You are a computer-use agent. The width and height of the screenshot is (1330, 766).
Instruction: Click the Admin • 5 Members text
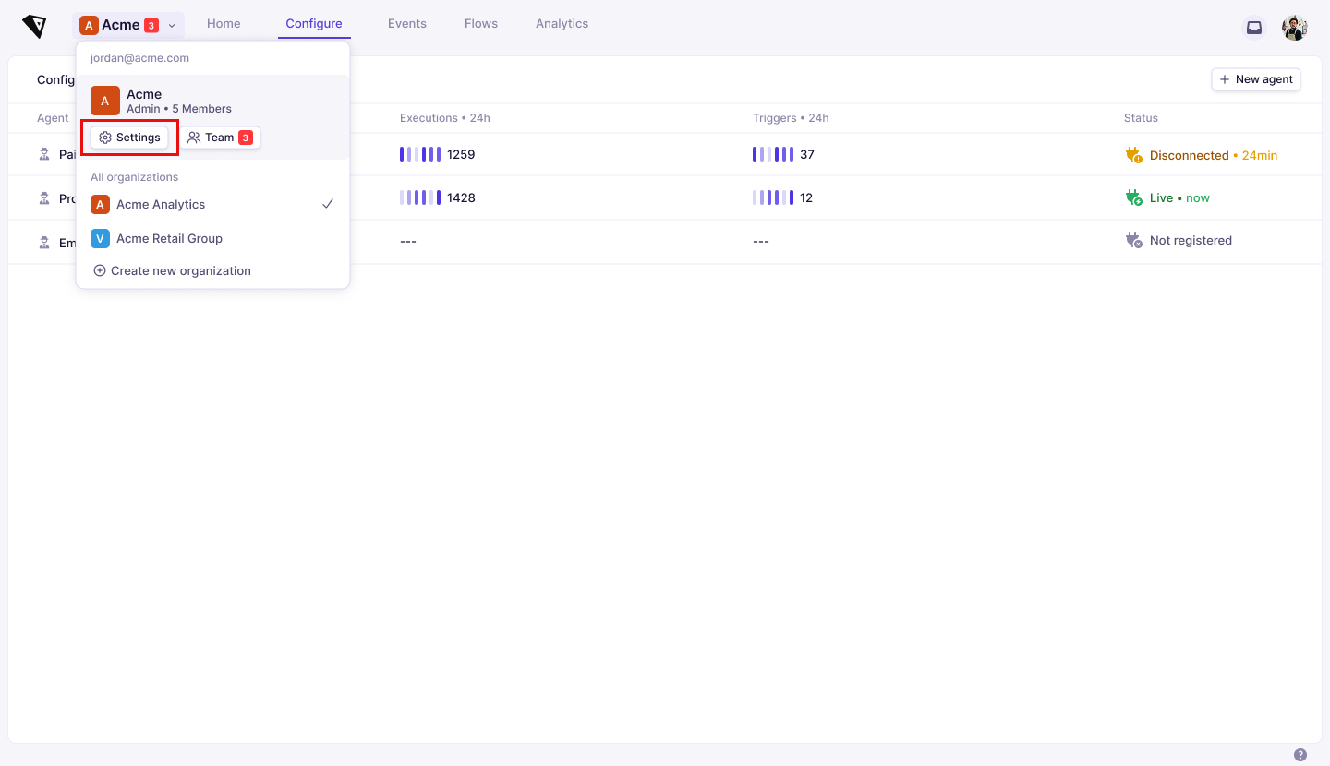tap(179, 109)
